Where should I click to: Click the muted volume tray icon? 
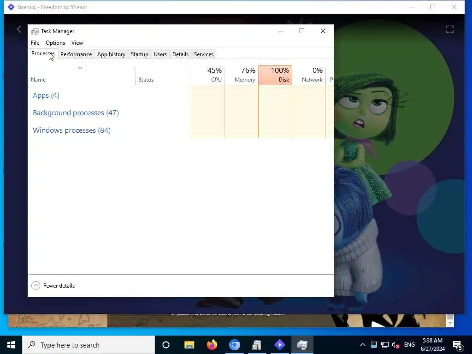(395, 345)
